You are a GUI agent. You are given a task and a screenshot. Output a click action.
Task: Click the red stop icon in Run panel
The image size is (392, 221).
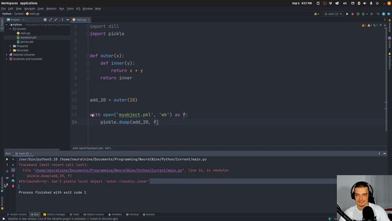13,186
